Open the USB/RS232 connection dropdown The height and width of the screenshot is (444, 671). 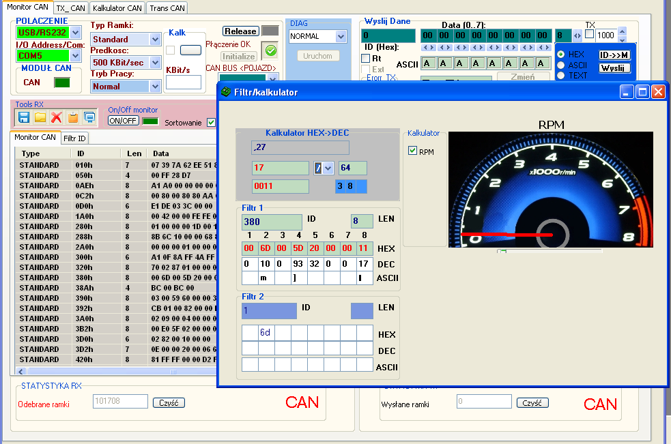point(75,32)
